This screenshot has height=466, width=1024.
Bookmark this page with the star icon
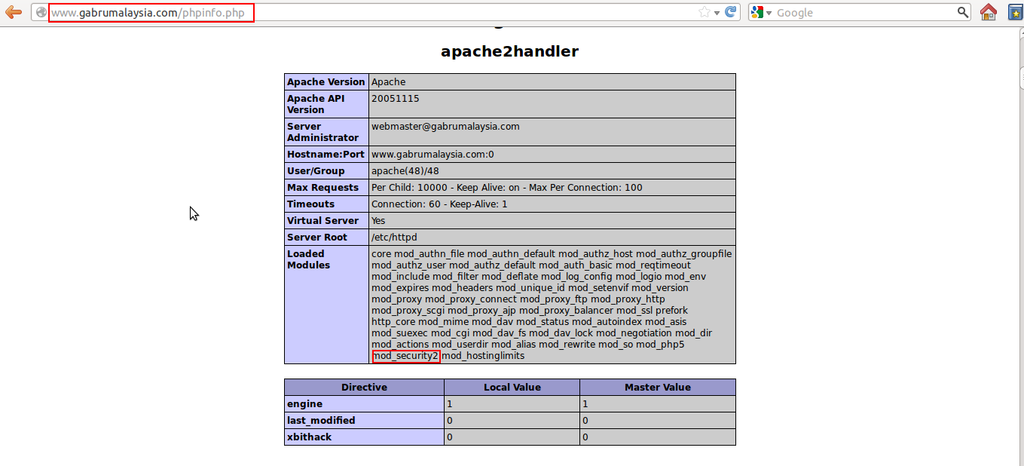click(x=704, y=12)
